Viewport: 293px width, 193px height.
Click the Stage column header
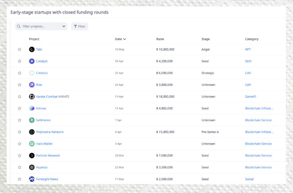[x=205, y=39]
